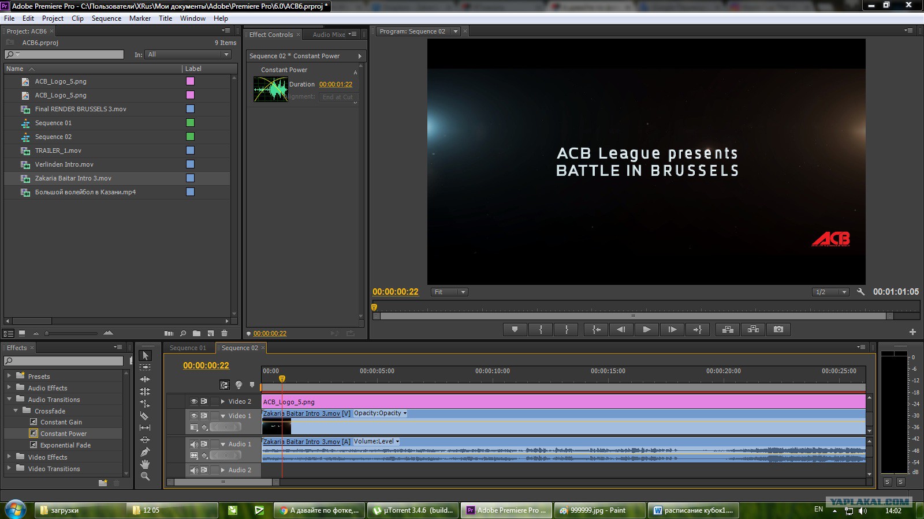The image size is (924, 519).
Task: Click the Extract button in Program monitor
Action: pos(753,329)
